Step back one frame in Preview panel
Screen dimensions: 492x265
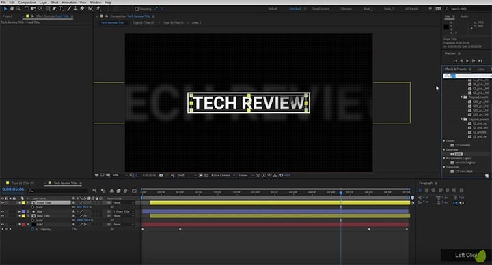pos(461,61)
